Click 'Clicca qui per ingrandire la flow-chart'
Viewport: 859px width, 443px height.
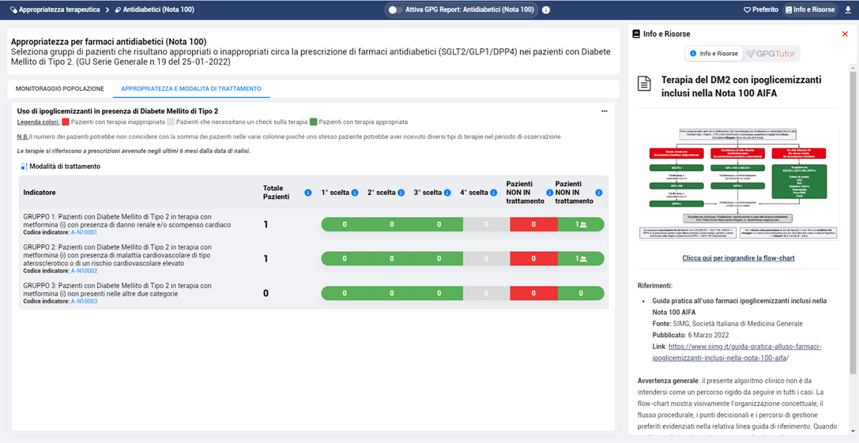point(738,258)
